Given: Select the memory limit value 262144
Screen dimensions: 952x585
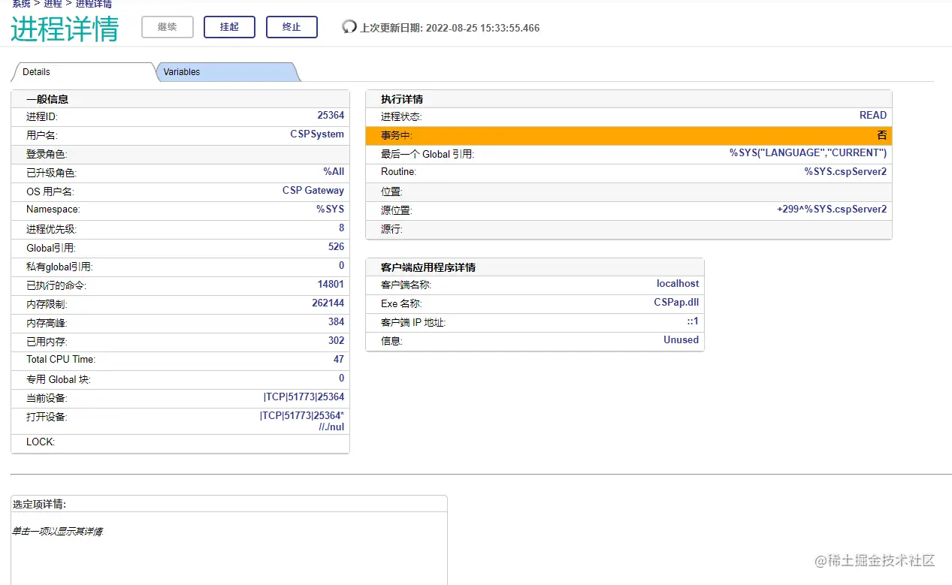Looking at the screenshot, I should click(328, 303).
